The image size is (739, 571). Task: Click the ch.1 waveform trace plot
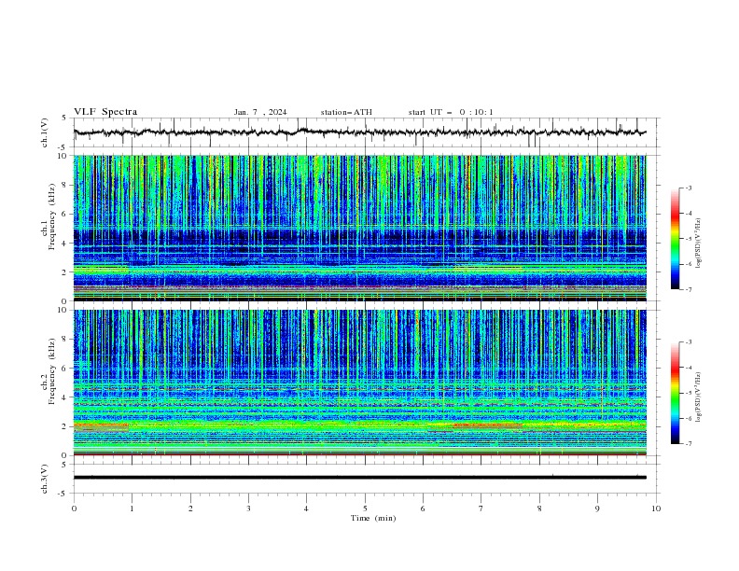360,132
